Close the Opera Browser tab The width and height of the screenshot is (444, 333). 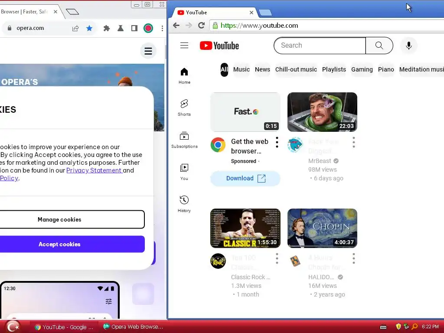pos(55,12)
